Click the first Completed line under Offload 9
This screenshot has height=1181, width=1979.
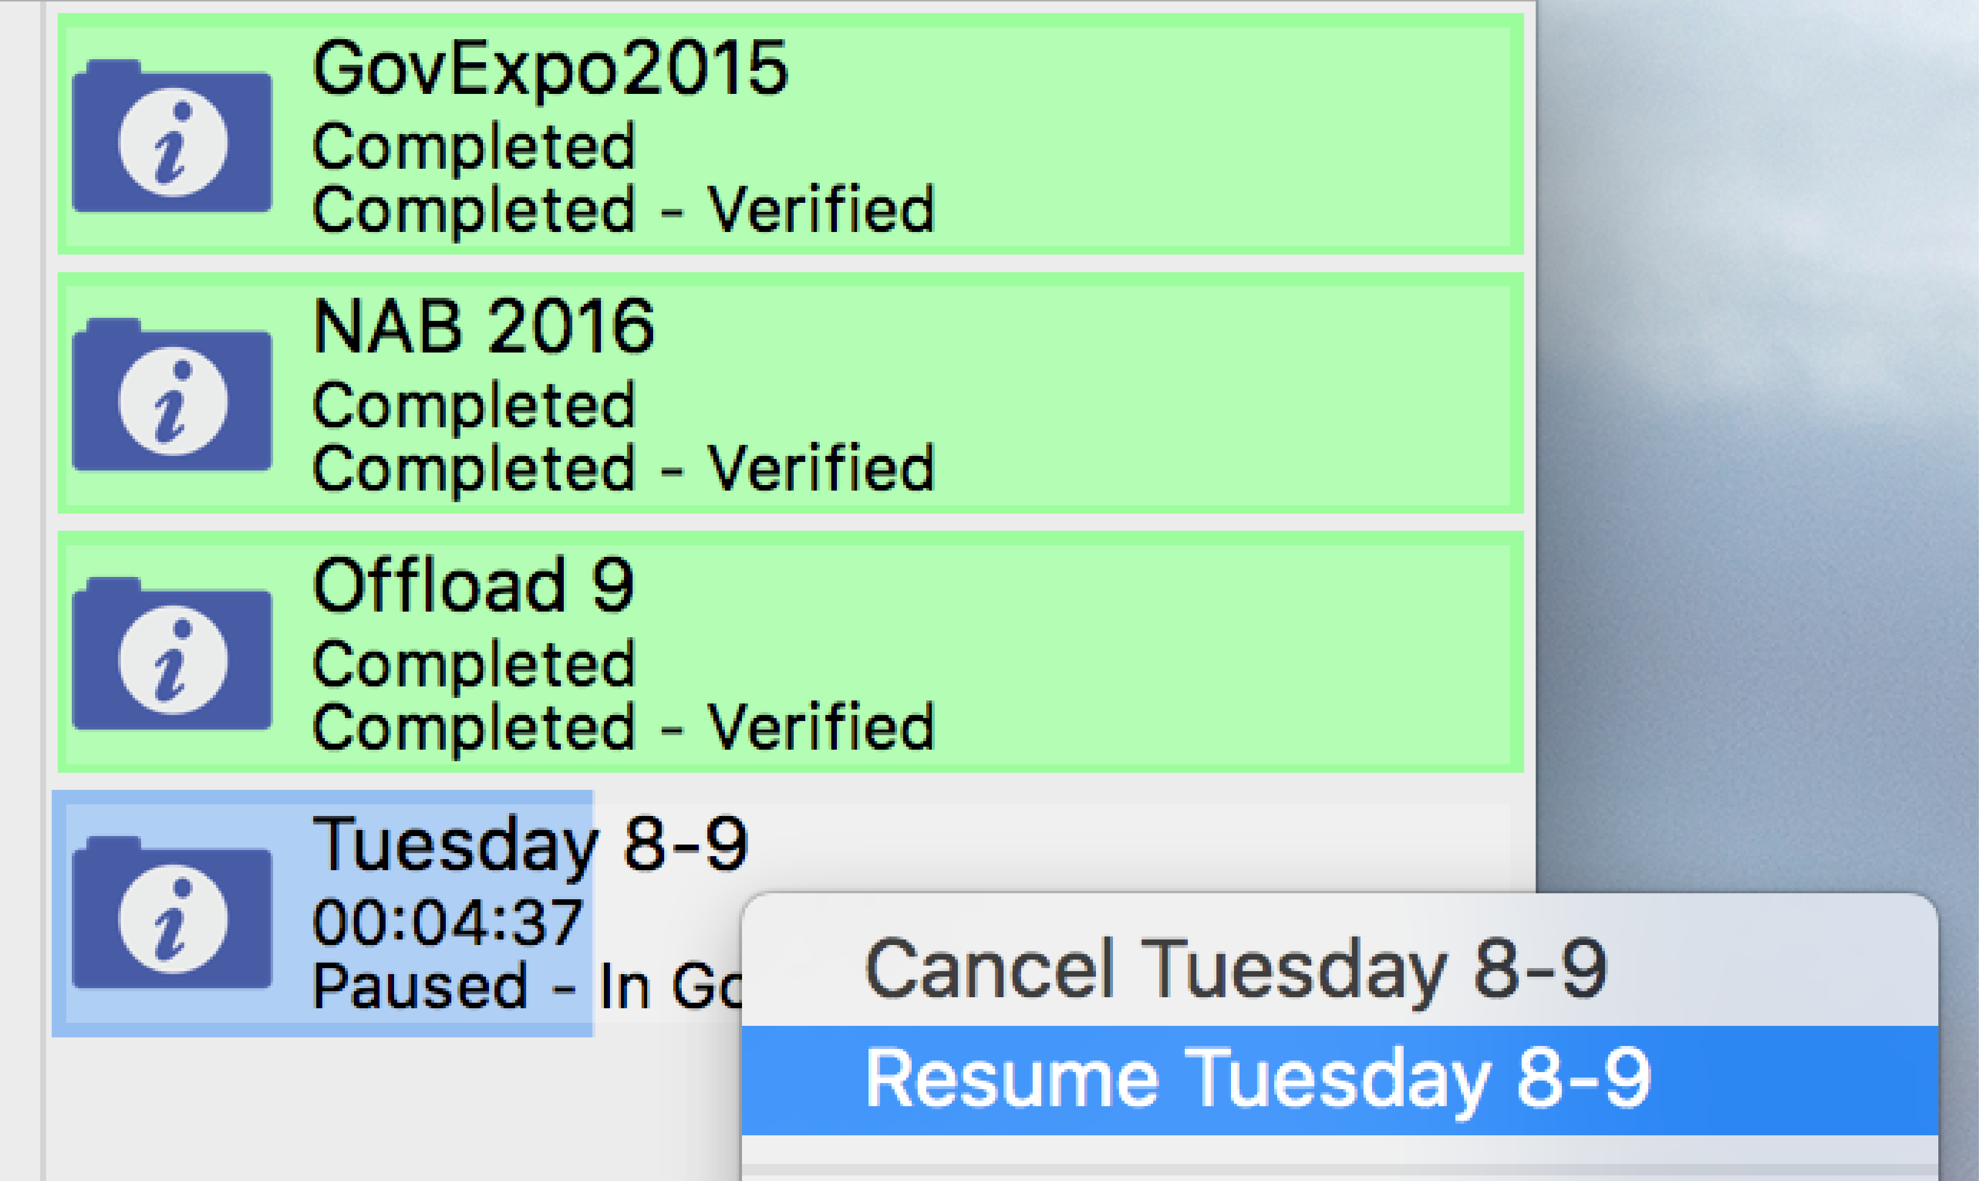click(x=473, y=664)
